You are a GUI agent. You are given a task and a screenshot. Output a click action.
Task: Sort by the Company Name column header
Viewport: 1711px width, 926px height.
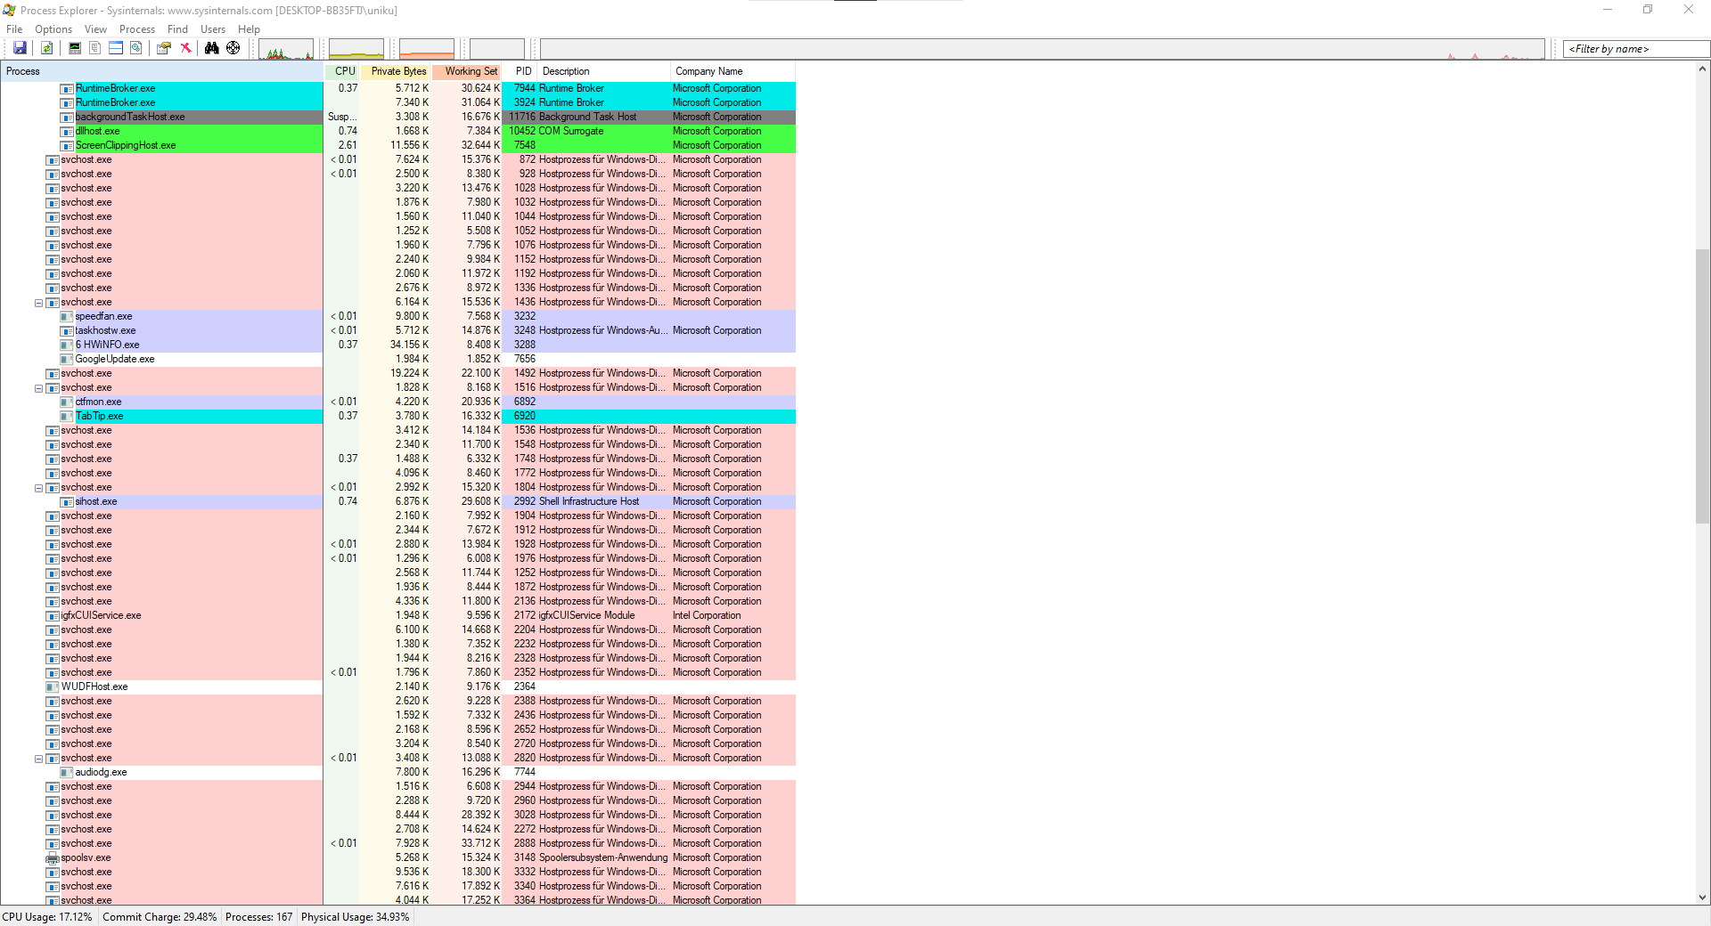(733, 71)
